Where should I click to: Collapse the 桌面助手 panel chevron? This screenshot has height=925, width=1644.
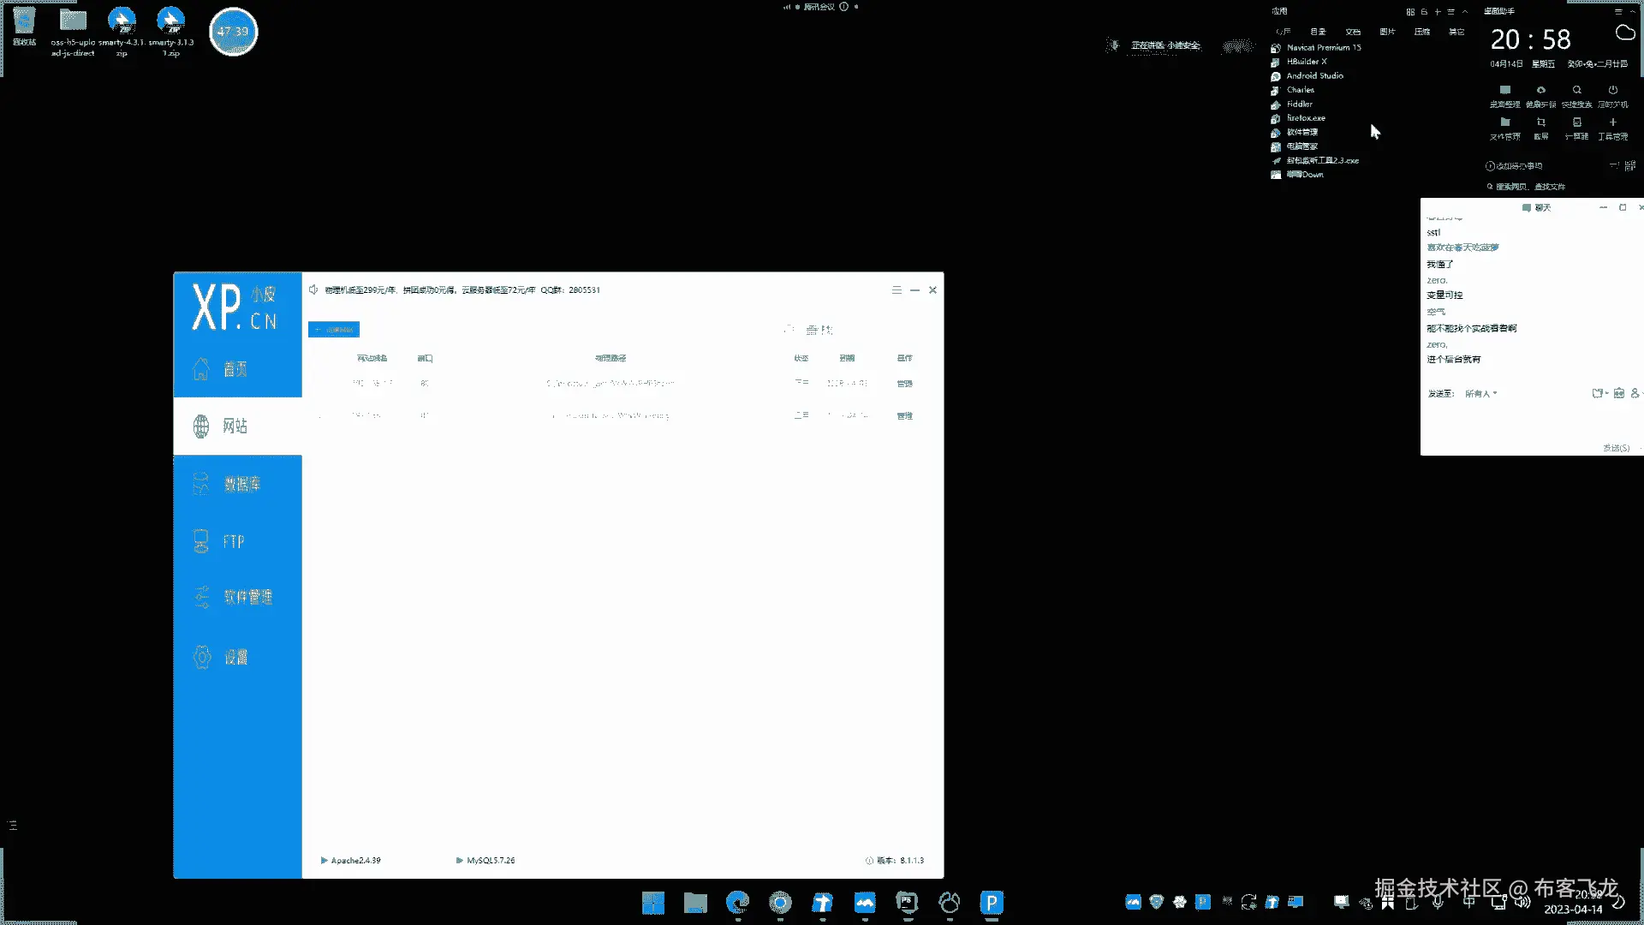pos(1633,12)
